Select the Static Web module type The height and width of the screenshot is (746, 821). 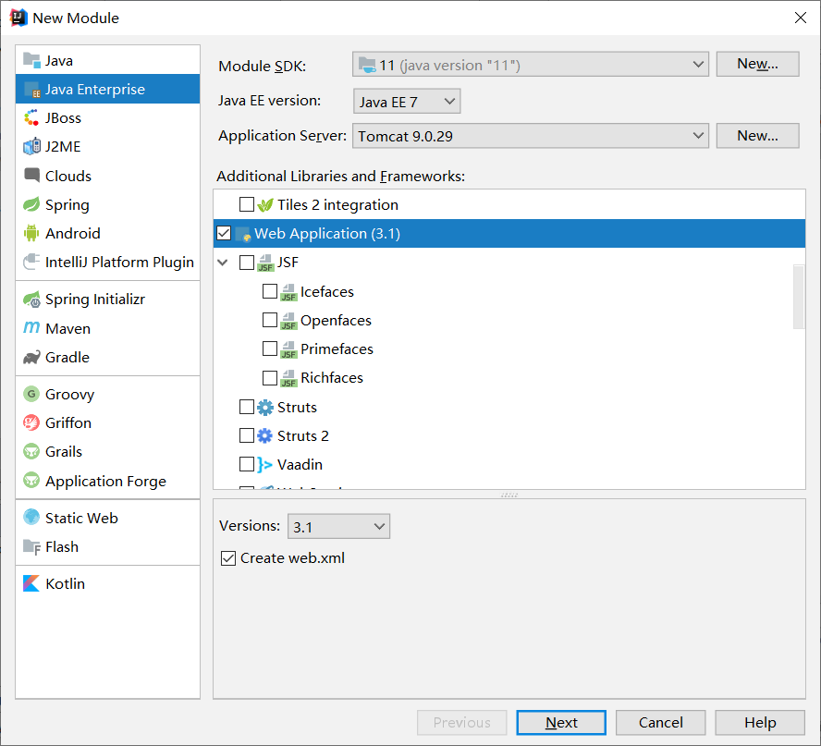coord(108,518)
